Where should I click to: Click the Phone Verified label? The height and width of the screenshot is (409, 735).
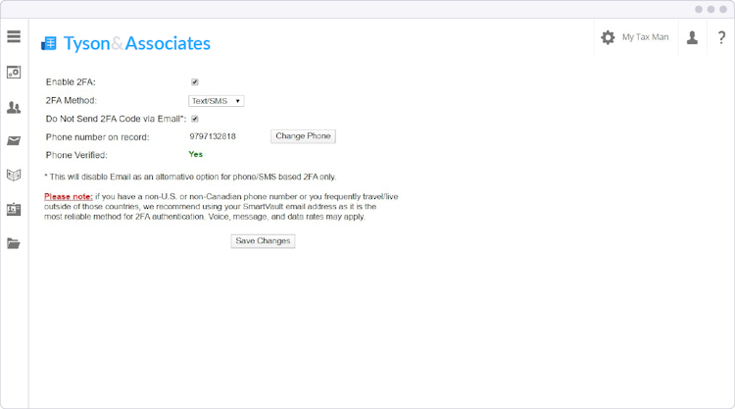(76, 155)
